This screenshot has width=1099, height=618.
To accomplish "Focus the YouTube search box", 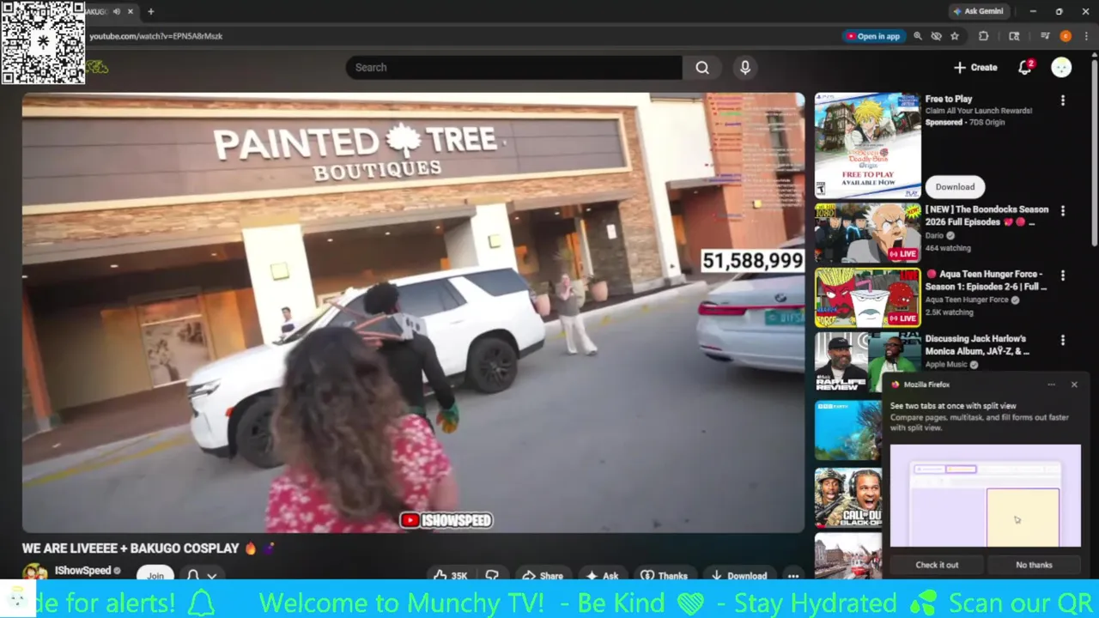I will point(515,68).
